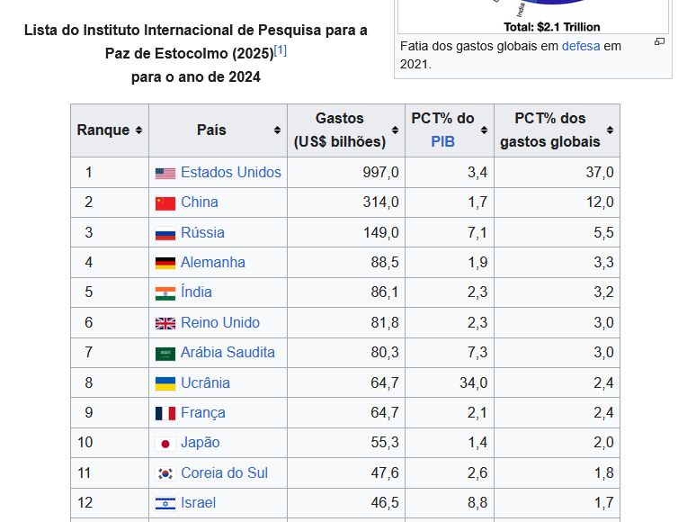Viewport: 687px width, 522px height.
Task: Enlarge the pie chart thumbnail icon
Action: [659, 42]
